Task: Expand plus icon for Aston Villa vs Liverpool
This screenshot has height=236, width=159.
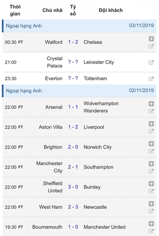Action: pos(151,124)
